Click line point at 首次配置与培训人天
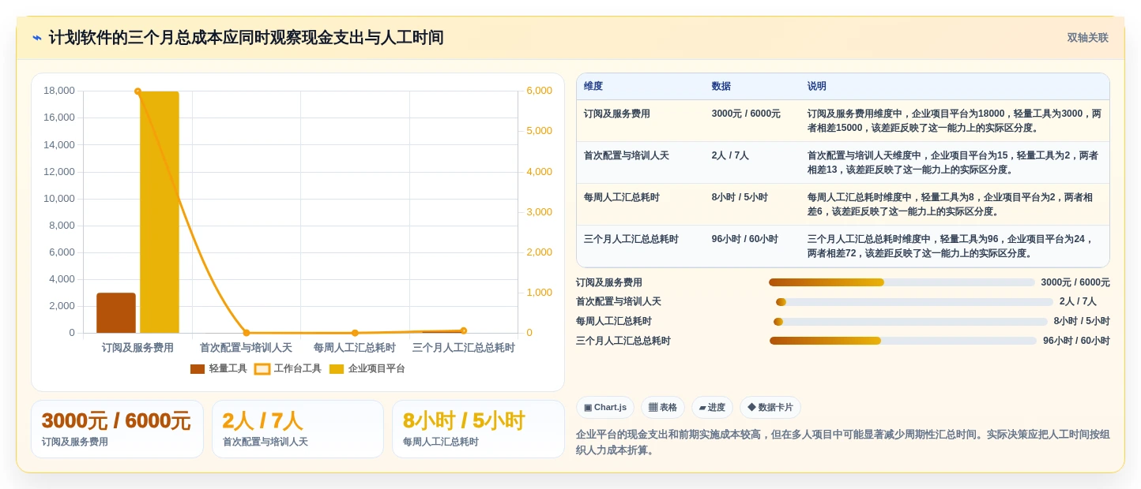The image size is (1141, 489). [246, 333]
